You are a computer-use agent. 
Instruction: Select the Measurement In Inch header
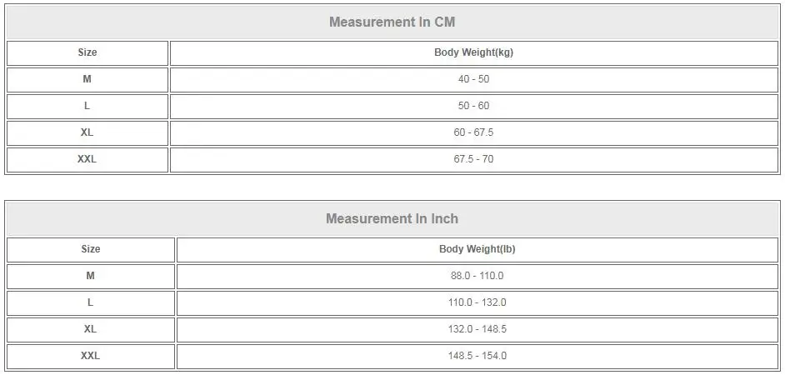(x=392, y=219)
